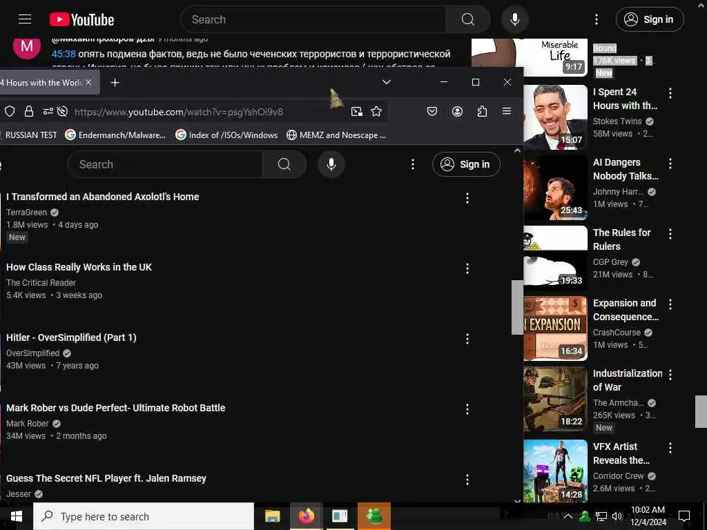Open the Windows Start menu
Viewport: 707px width, 530px height.
[x=17, y=516]
